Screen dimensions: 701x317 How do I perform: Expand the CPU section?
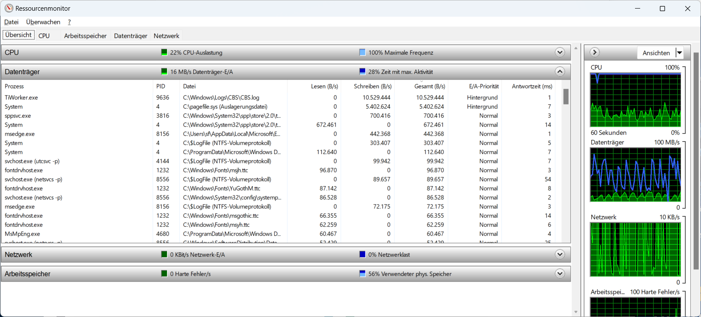(x=560, y=52)
